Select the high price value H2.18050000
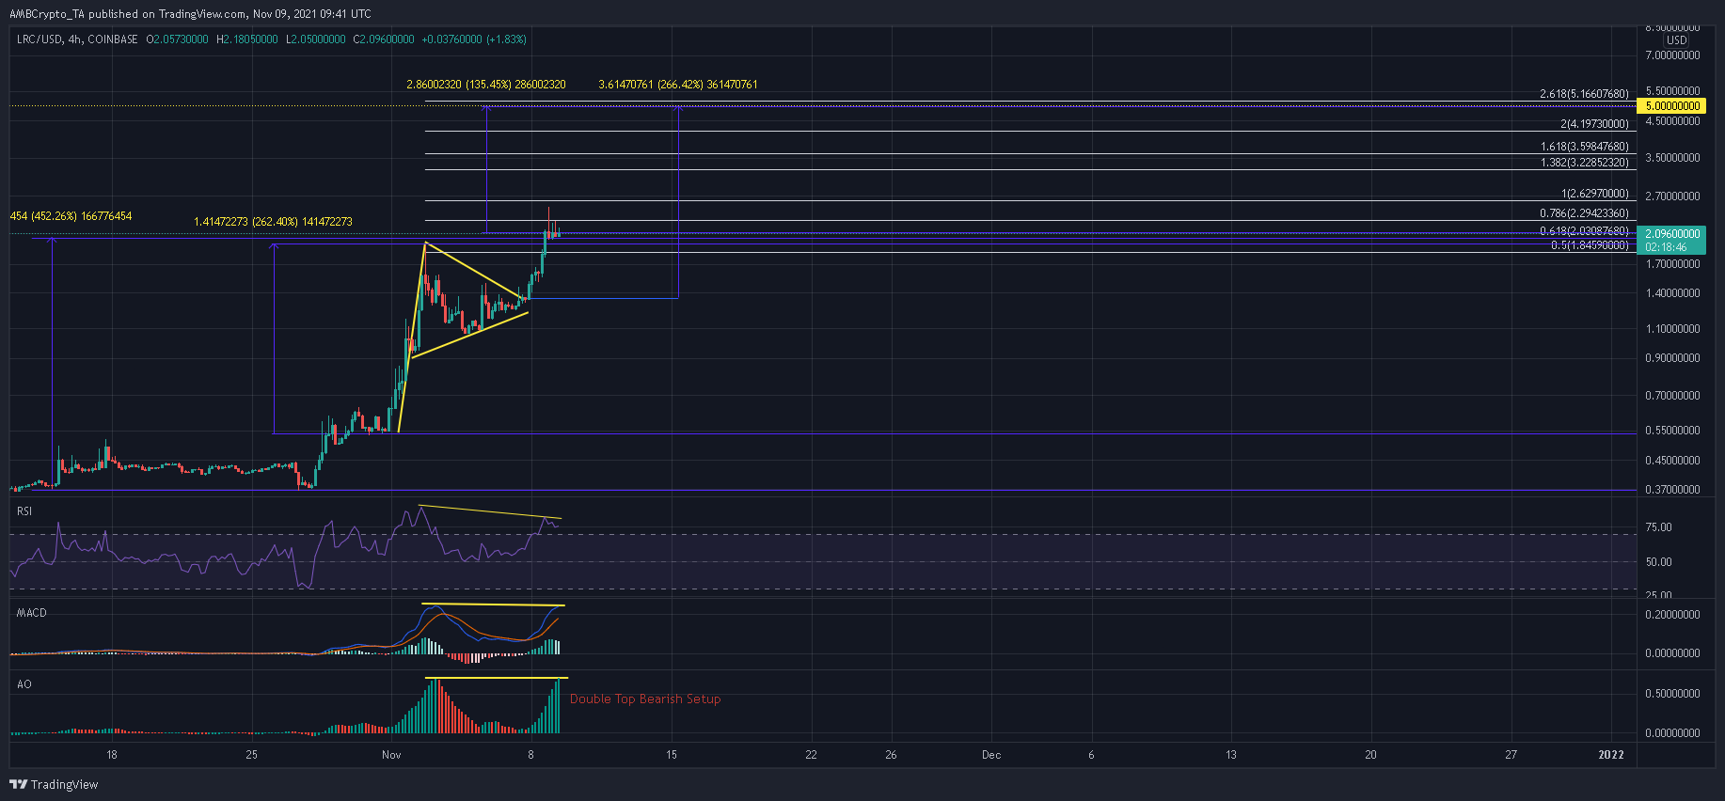The image size is (1725, 801). coord(247,39)
